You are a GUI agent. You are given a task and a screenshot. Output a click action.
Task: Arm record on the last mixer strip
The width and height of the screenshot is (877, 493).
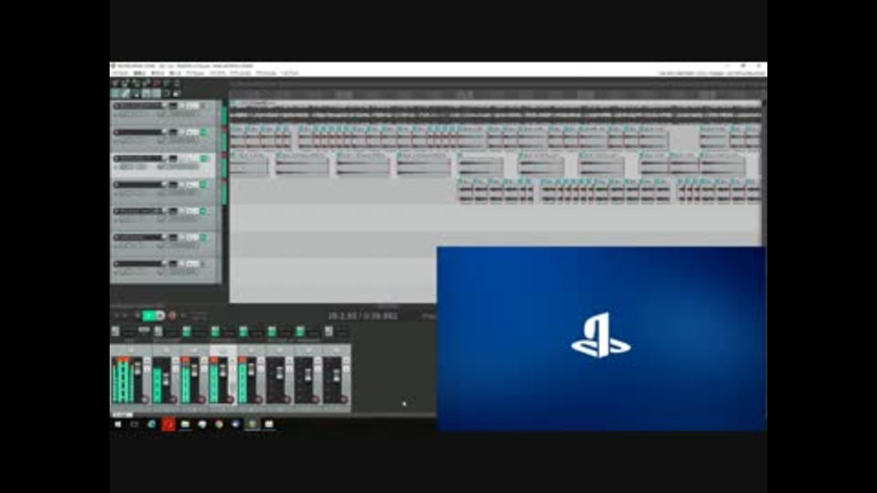coord(343,399)
